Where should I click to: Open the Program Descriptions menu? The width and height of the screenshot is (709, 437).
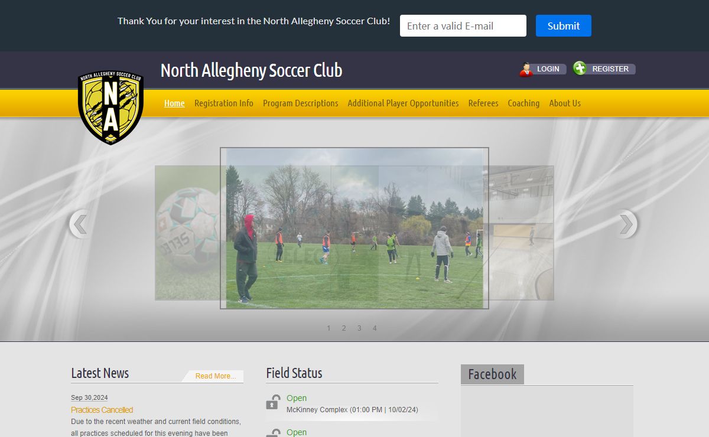click(x=301, y=103)
